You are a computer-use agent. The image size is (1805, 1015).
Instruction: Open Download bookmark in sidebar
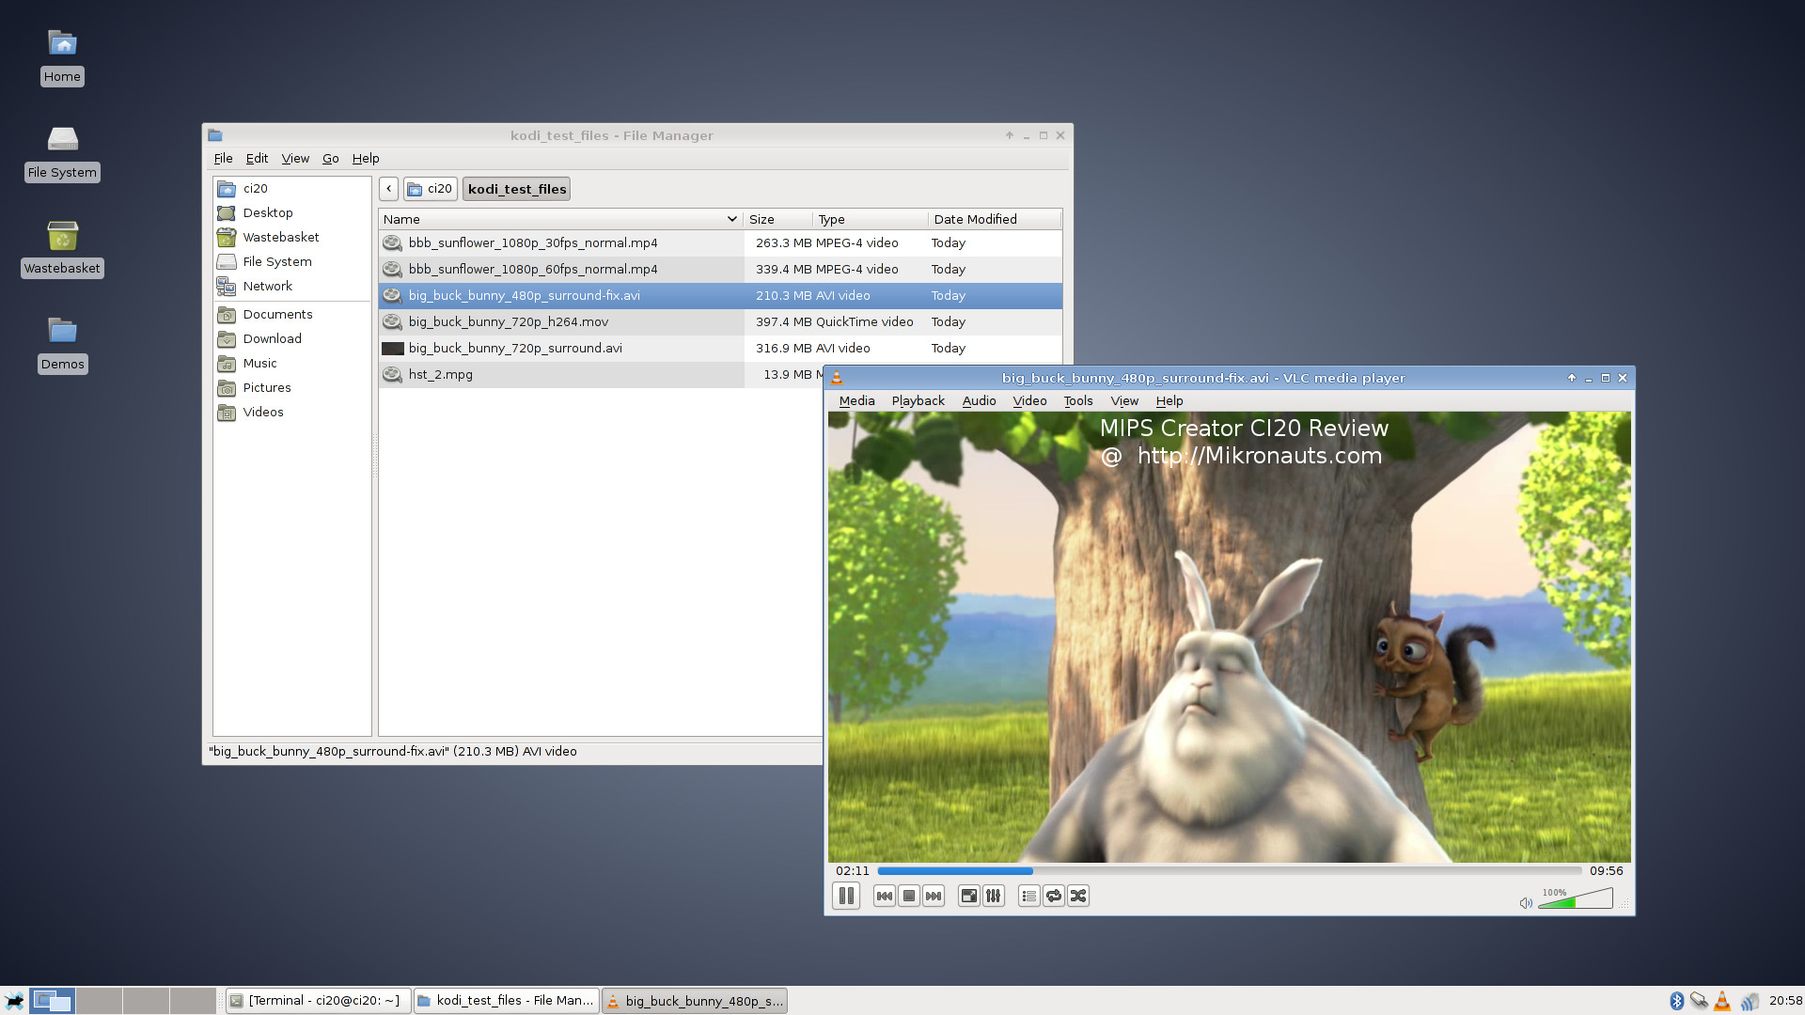point(291,339)
